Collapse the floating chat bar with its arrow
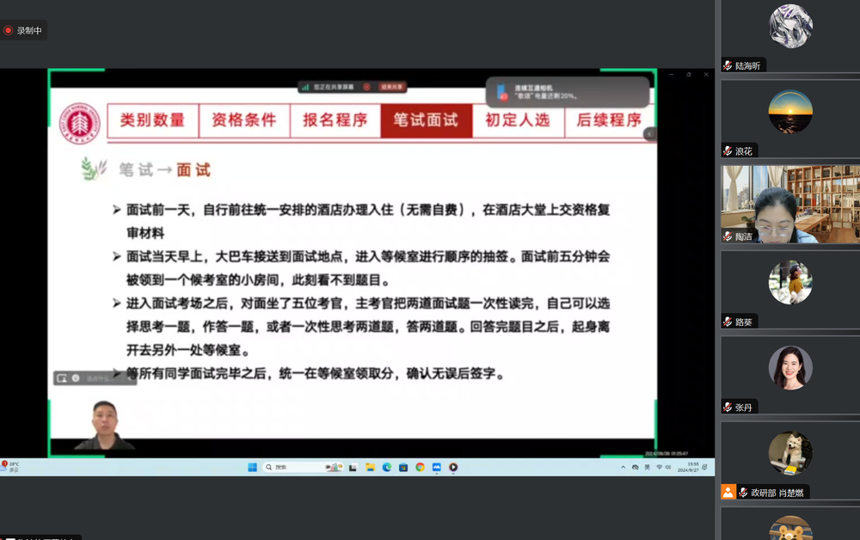This screenshot has width=860, height=540. [x=129, y=377]
